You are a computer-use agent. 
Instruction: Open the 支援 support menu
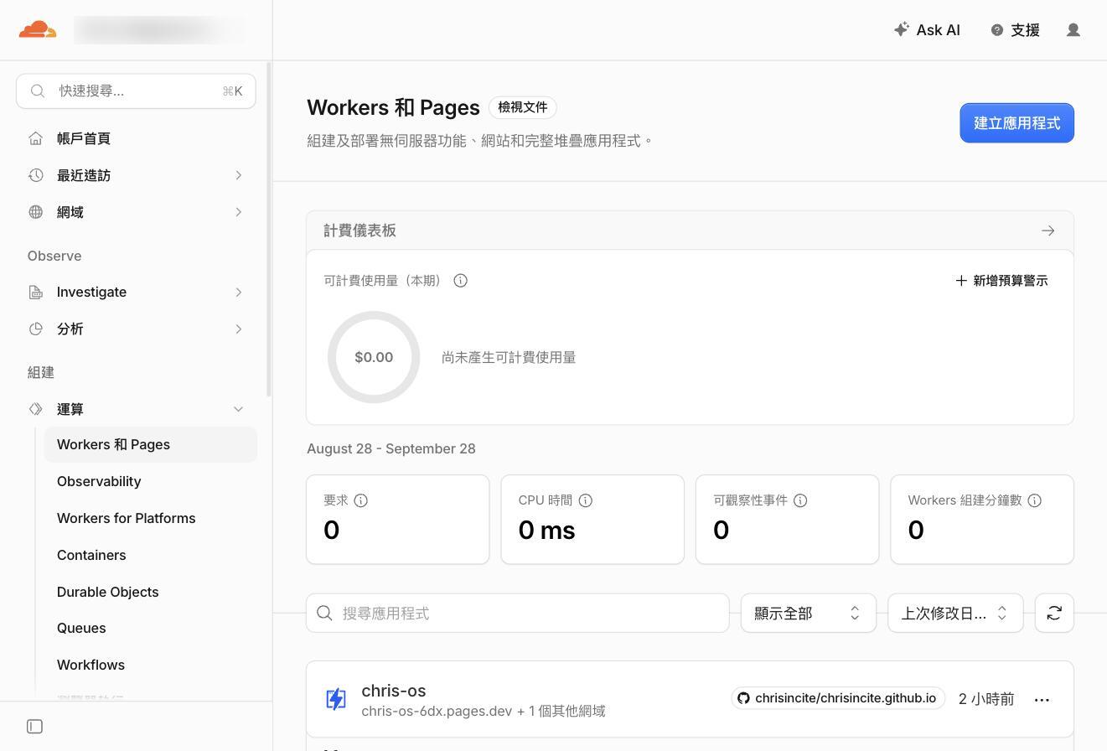coord(1015,30)
